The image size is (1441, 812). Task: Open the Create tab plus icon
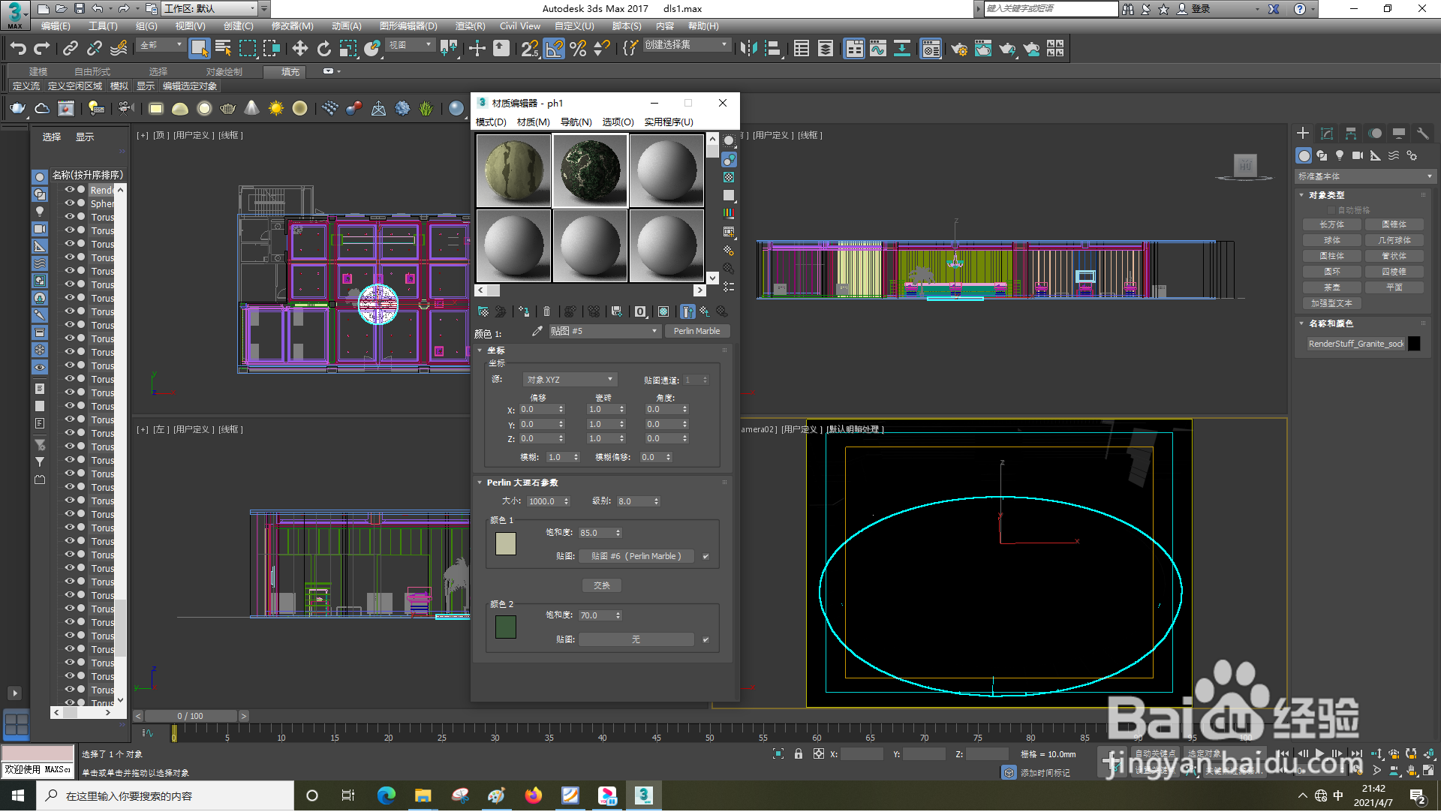1303,134
